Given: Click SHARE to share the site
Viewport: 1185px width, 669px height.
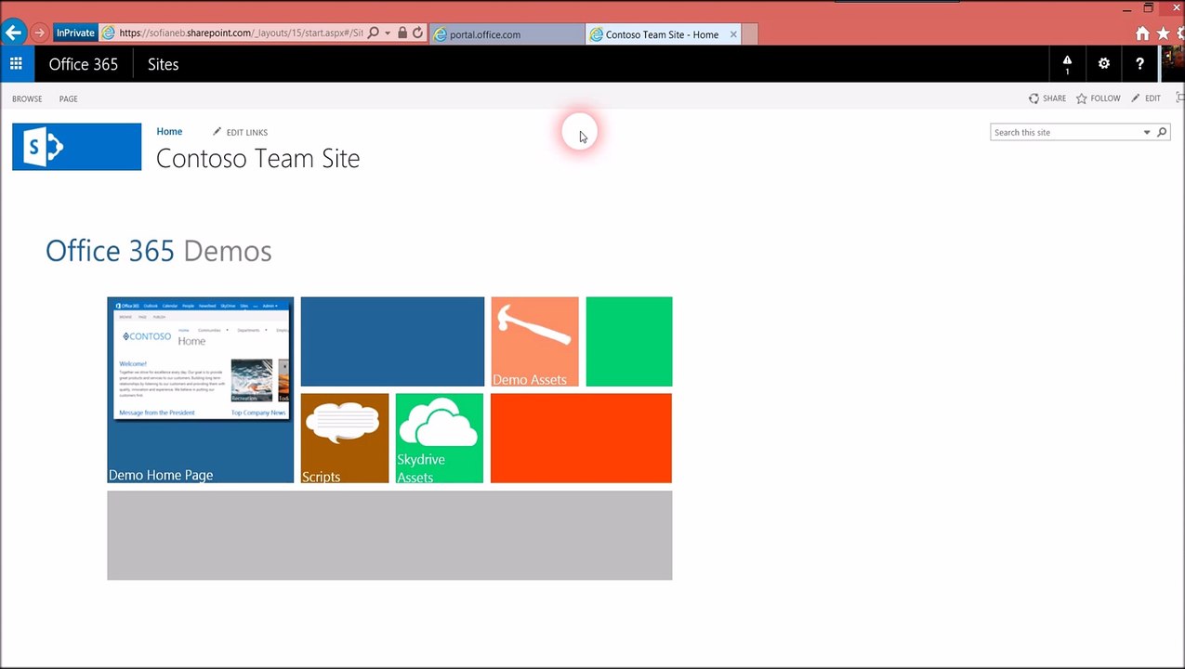Looking at the screenshot, I should [1047, 98].
